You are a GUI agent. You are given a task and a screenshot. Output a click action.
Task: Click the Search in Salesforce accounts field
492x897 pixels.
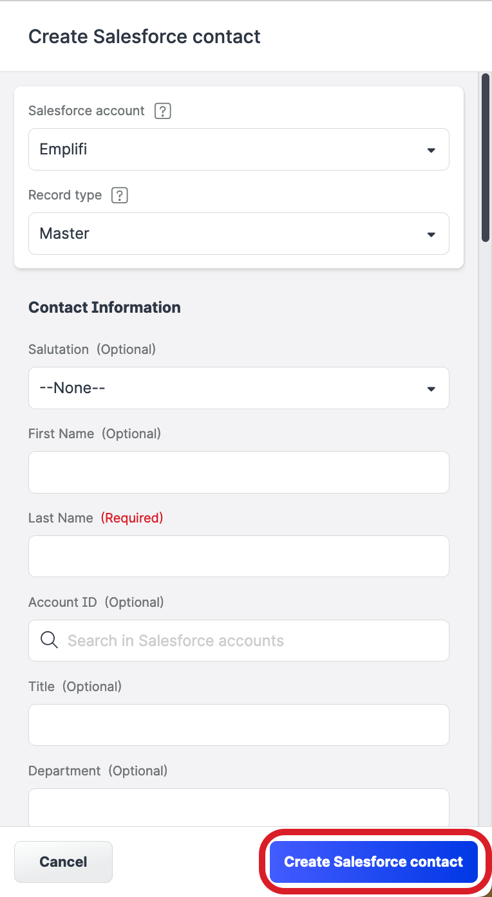(x=251, y=641)
